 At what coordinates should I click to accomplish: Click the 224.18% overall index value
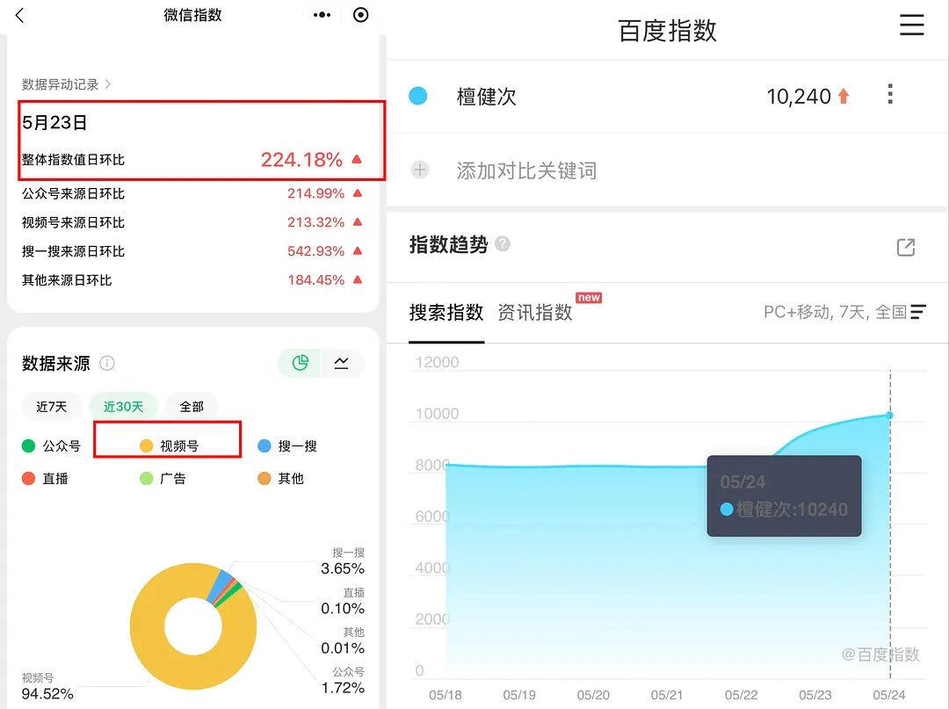(301, 160)
